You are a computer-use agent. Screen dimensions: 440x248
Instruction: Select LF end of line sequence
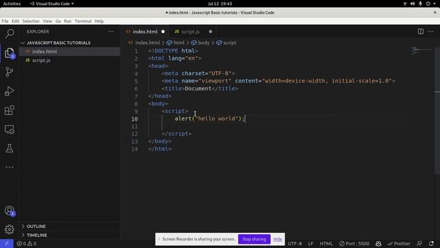311,243
